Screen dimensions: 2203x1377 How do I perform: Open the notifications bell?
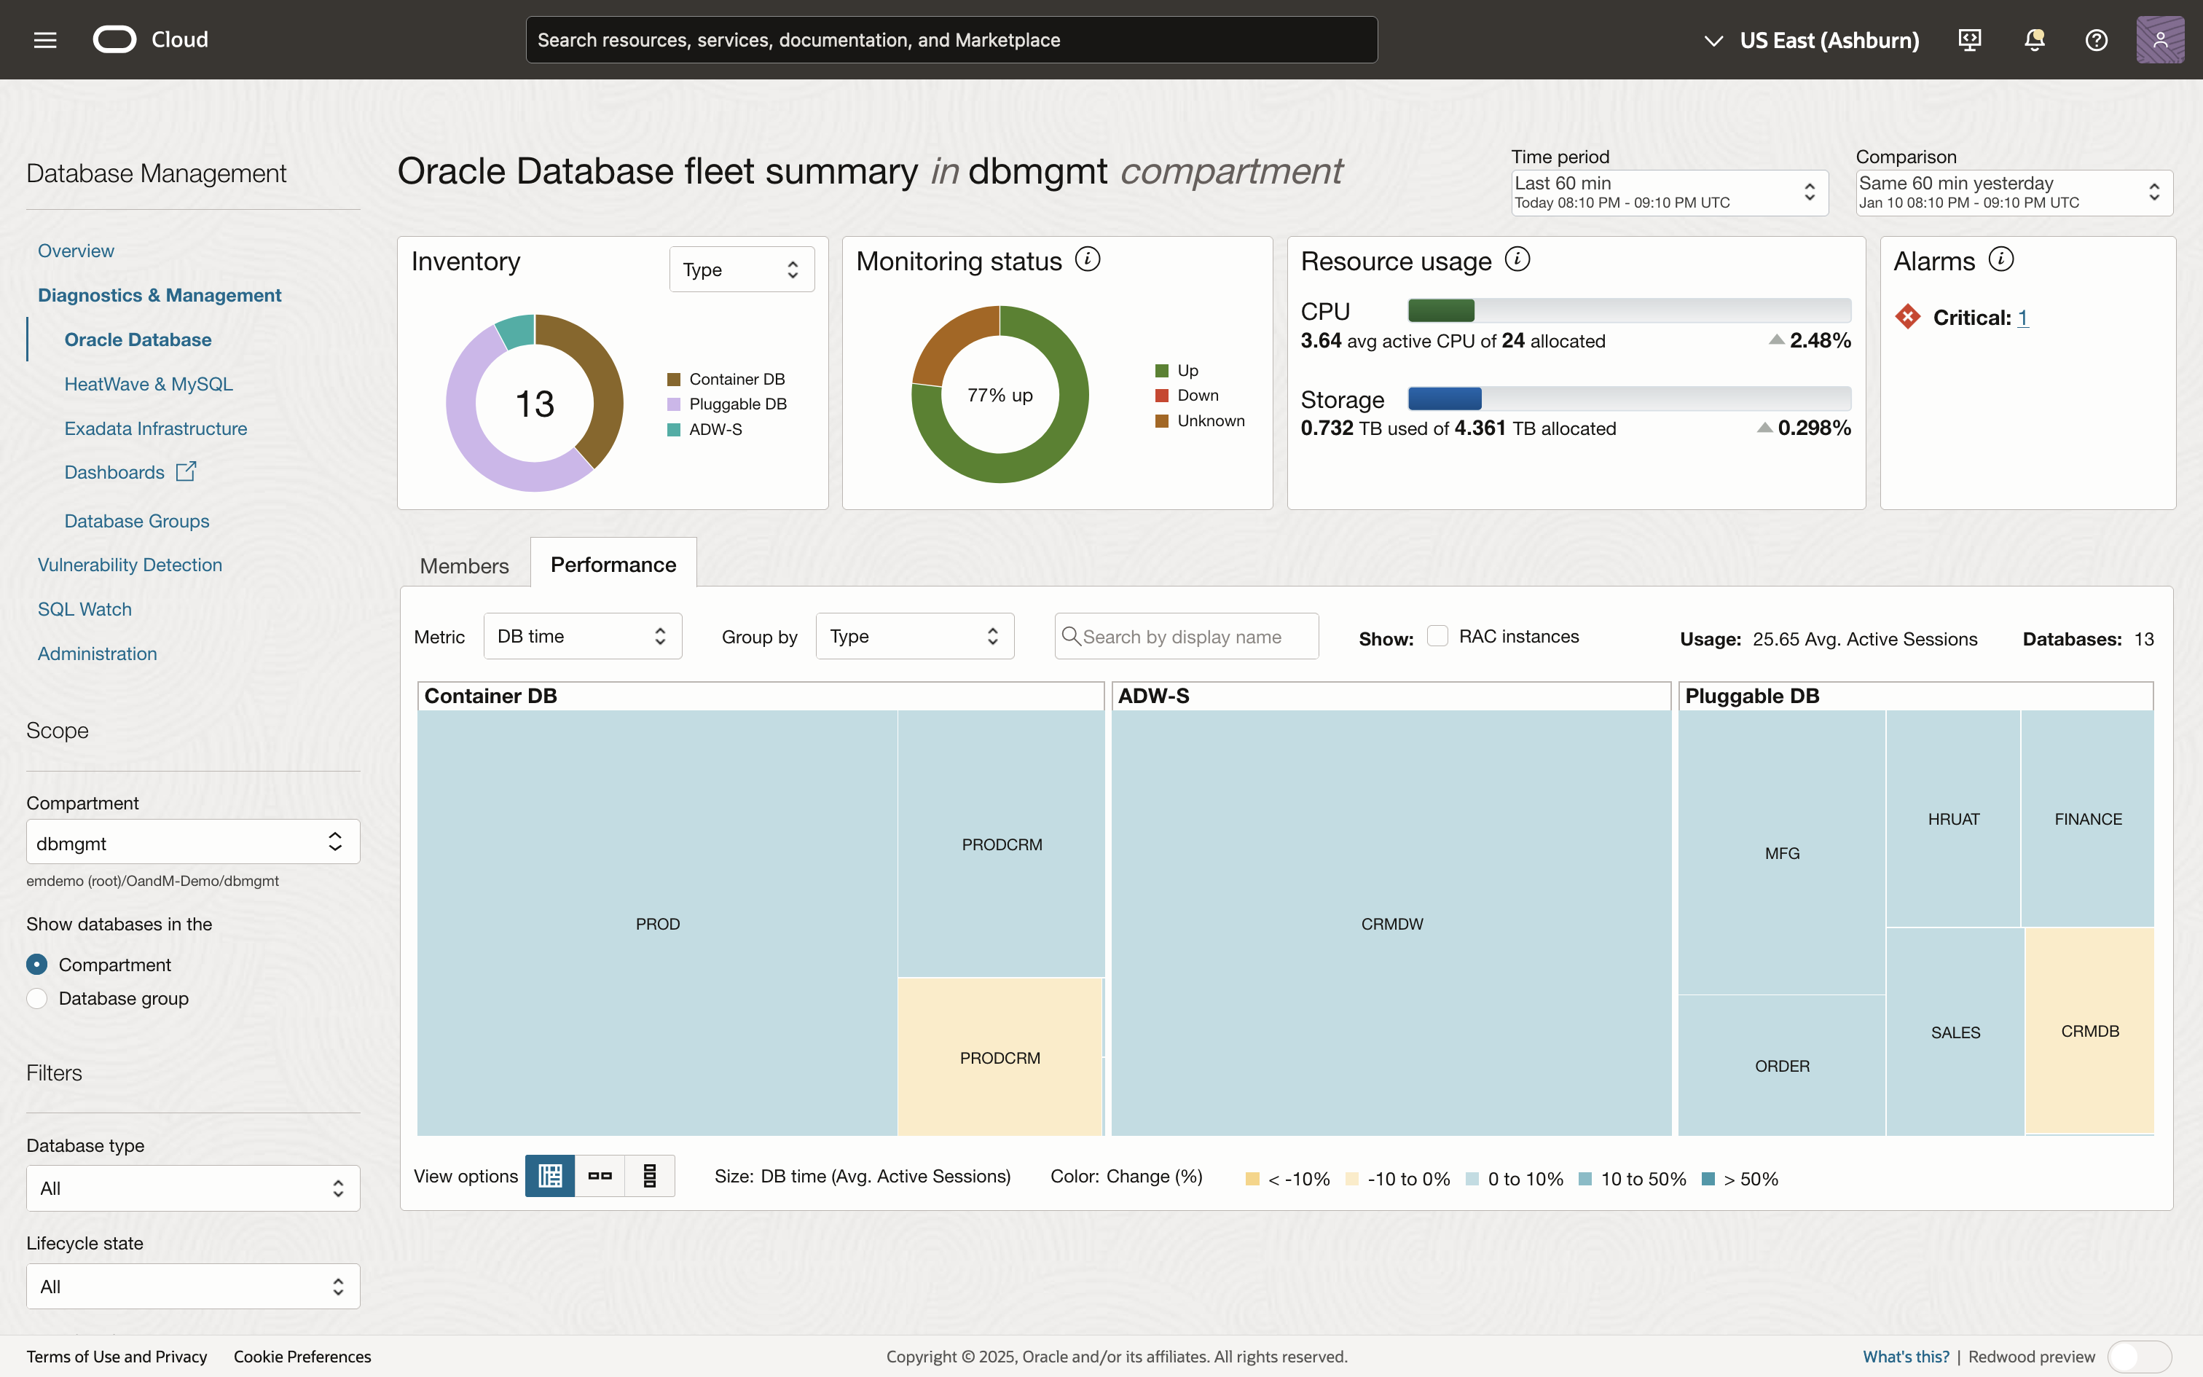coord(2034,39)
